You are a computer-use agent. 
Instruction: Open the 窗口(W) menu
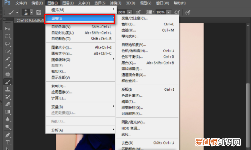[x=162, y=3]
